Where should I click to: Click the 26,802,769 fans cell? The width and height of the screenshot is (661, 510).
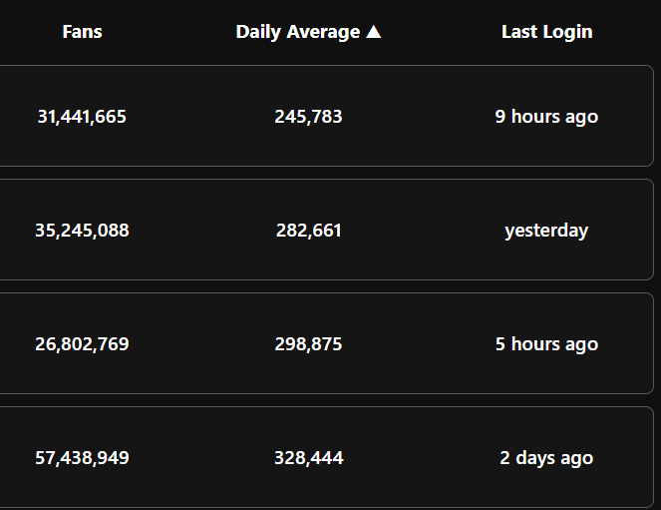click(82, 344)
